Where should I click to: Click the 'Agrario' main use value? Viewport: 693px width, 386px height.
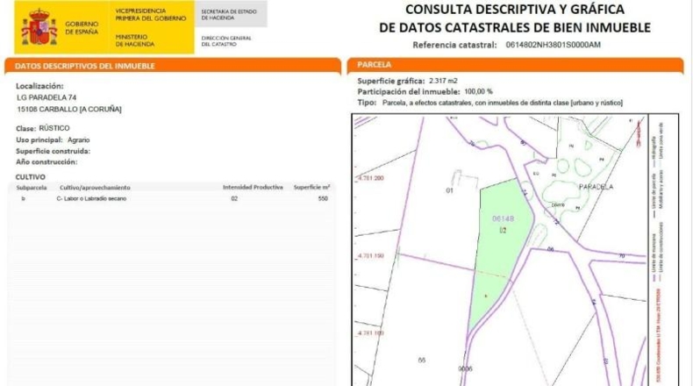coord(79,139)
